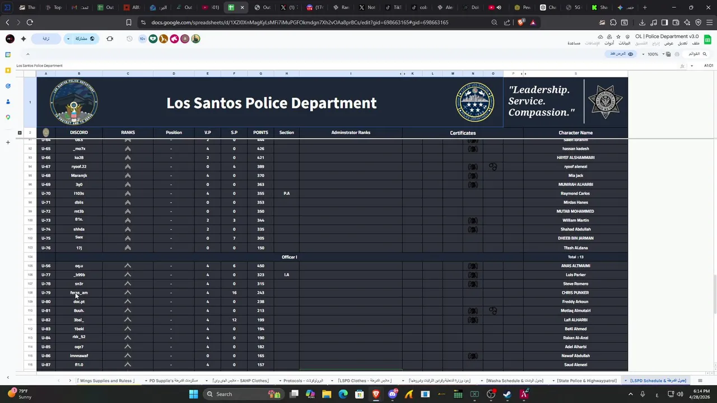Show hidden icons in the system tray
This screenshot has width=717, height=403.
tap(631, 394)
